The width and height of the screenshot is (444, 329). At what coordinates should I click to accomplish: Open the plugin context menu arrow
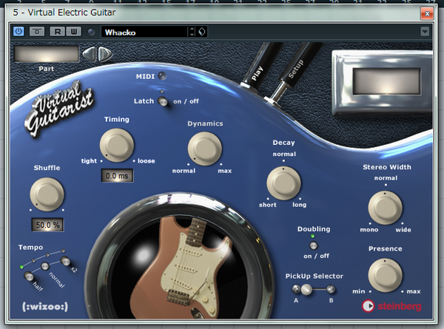(425, 31)
